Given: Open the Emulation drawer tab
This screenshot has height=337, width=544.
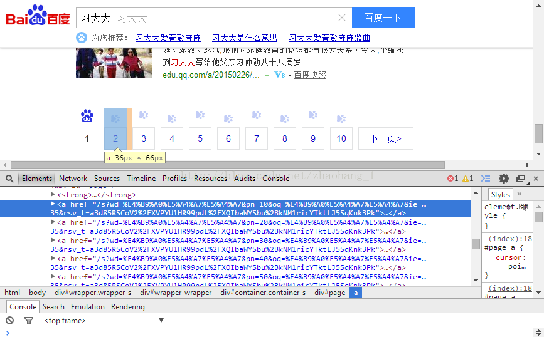Looking at the screenshot, I should 88,307.
